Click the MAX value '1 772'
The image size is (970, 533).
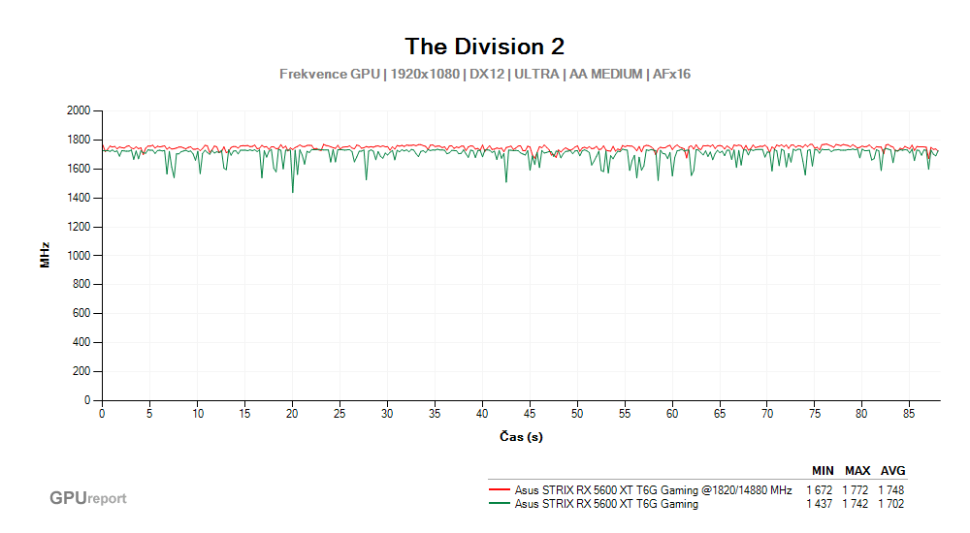855,489
